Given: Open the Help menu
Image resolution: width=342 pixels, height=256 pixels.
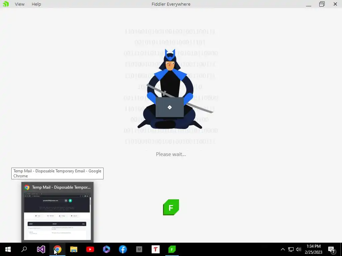Looking at the screenshot, I should [36, 4].
